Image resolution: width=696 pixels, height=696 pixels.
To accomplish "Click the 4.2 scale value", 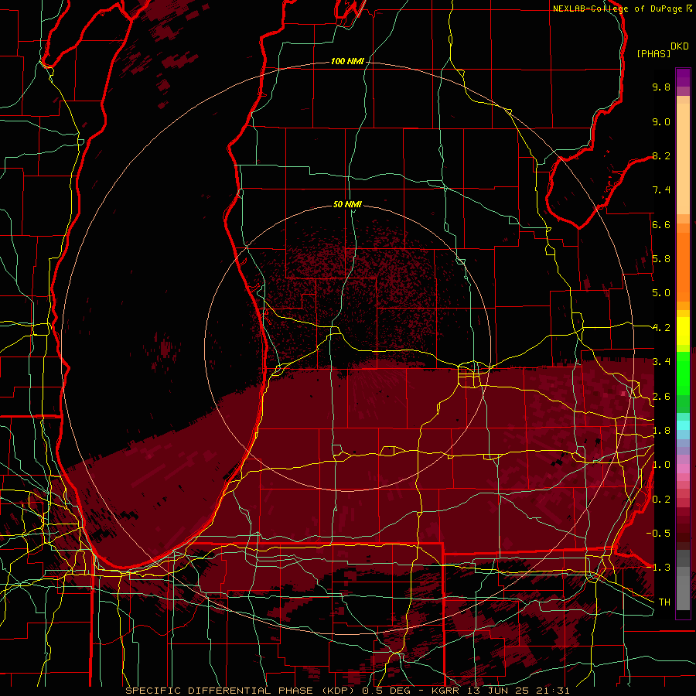I will pos(661,328).
